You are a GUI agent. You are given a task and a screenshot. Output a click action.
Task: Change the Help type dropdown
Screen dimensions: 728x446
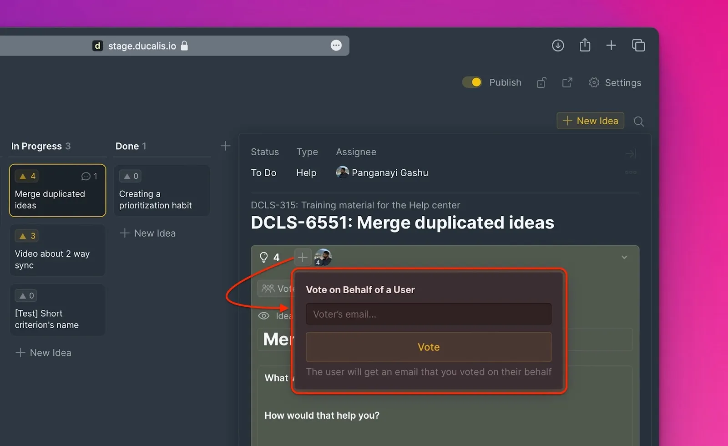click(306, 173)
